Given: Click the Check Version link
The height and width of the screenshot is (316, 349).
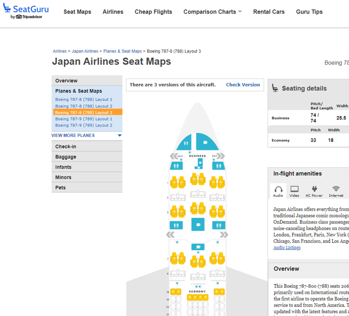Looking at the screenshot, I should pyautogui.click(x=243, y=85).
